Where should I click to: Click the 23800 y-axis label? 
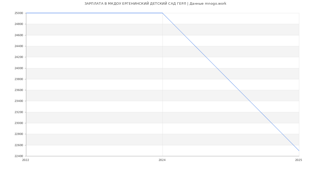(19, 79)
